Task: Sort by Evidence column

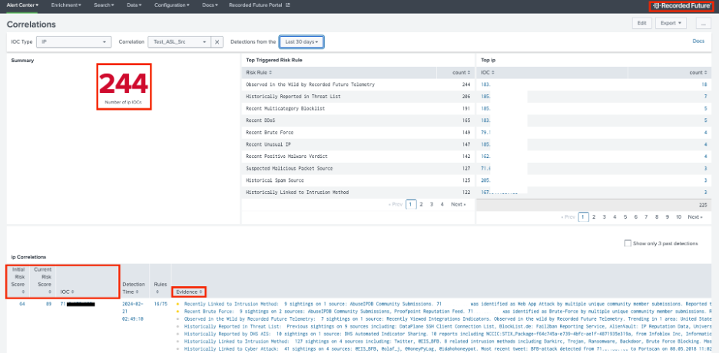Action: click(188, 292)
